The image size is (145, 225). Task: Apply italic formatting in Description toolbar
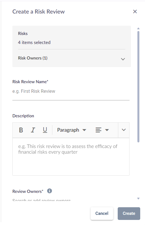pyautogui.click(x=33, y=130)
